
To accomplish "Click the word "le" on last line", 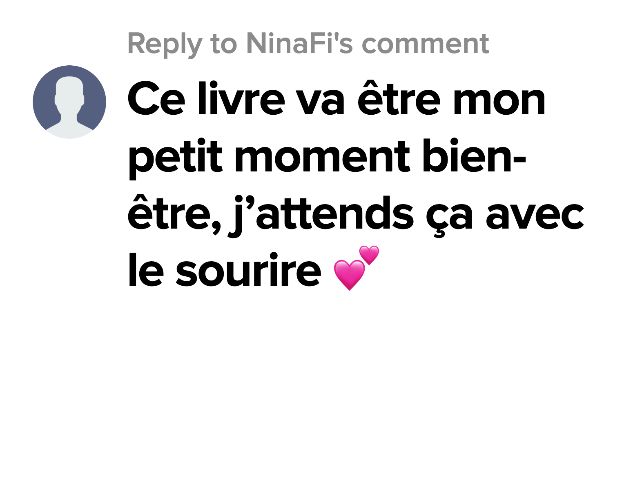I will point(146,270).
